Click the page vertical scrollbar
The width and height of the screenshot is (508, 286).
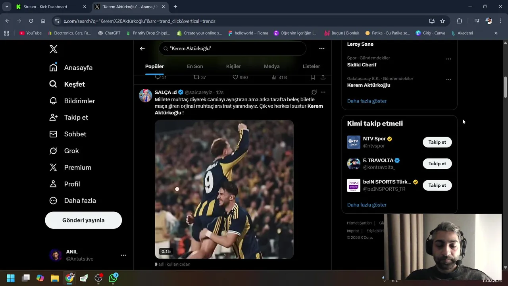505,87
